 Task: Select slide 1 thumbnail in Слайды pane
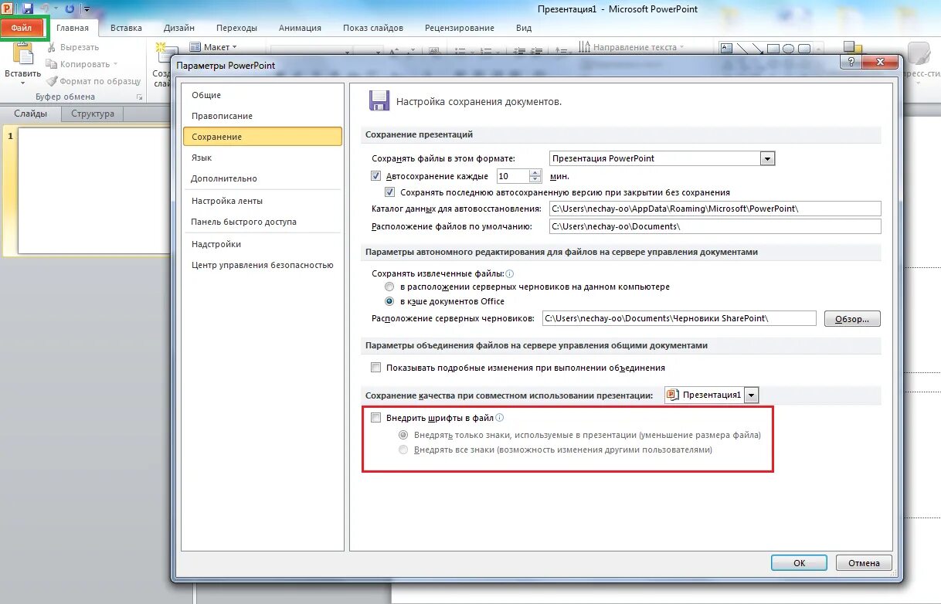(x=94, y=191)
